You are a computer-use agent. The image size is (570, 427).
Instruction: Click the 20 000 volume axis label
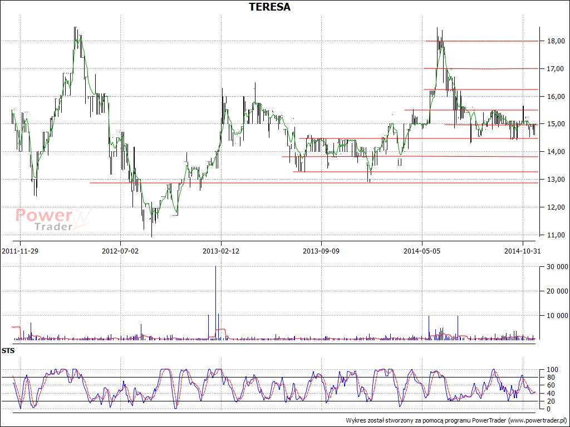click(556, 291)
